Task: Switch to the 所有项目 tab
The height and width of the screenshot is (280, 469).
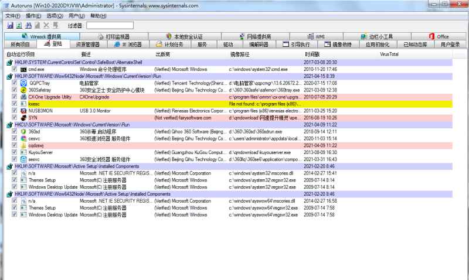Action: click(x=21, y=45)
